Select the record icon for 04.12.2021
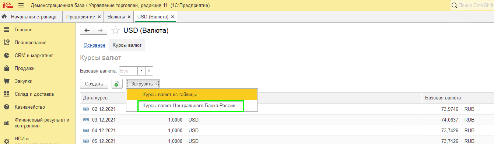The height and width of the screenshot is (144, 494). point(86,131)
